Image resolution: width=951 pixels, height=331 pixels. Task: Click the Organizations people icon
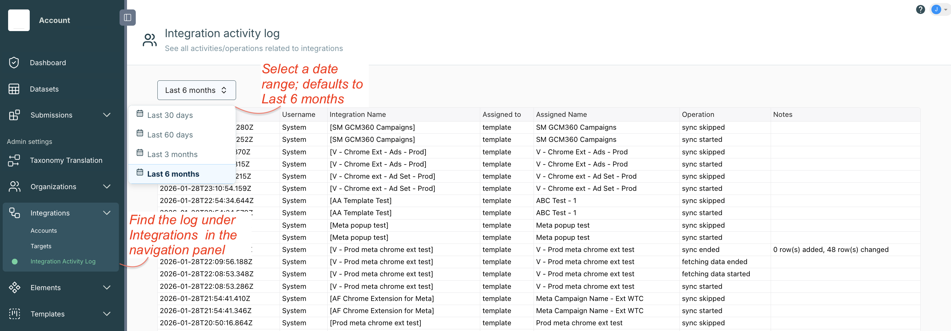pyautogui.click(x=15, y=186)
